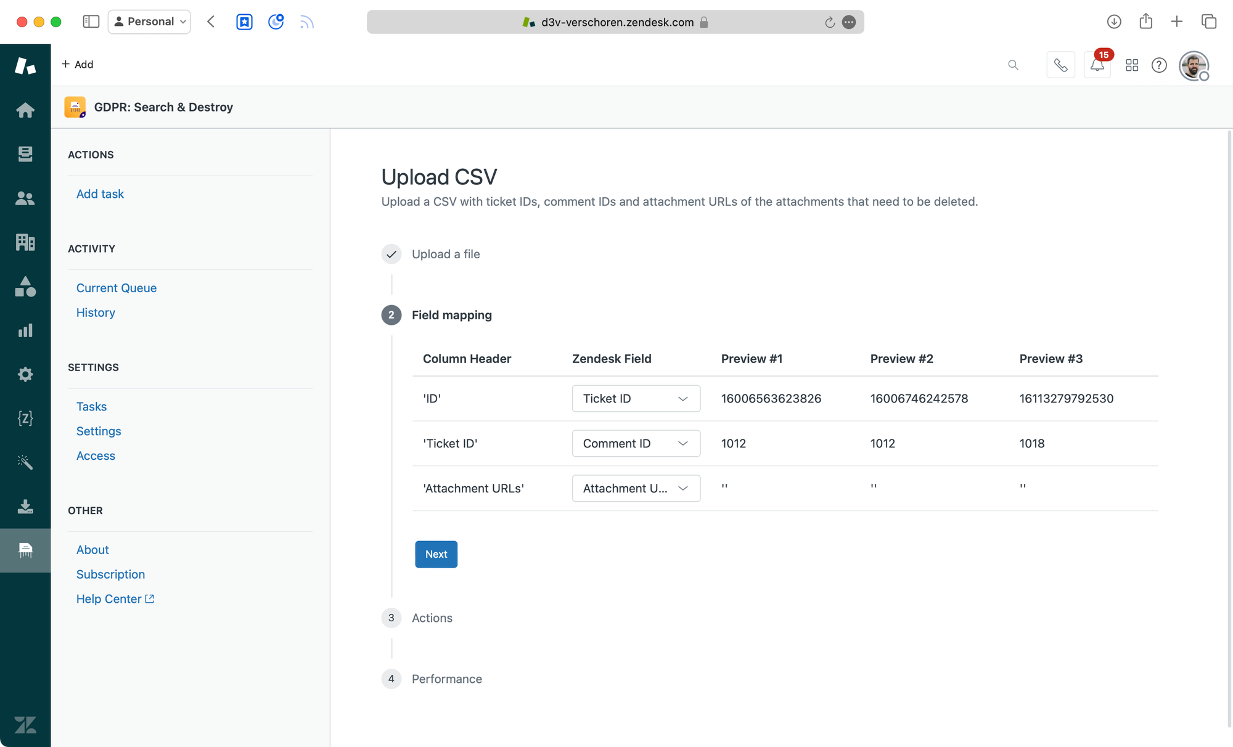Open the Customers icon in sidebar
The image size is (1233, 747).
coord(25,198)
